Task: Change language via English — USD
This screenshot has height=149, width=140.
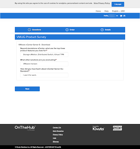Action: coord(118,11)
